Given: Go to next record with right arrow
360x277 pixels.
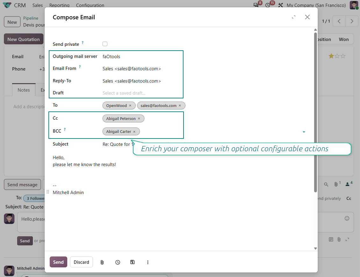Looking at the screenshot, I should click(x=351, y=21).
